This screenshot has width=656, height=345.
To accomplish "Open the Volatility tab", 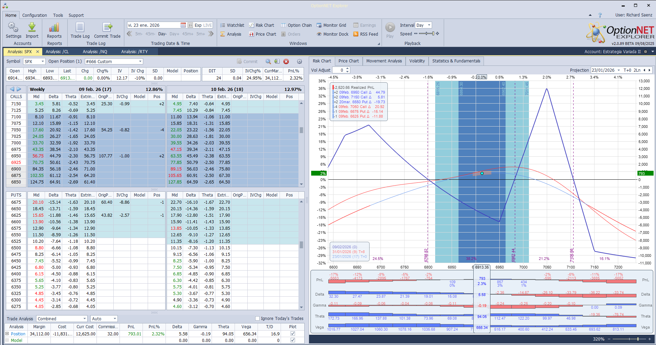I will (x=417, y=61).
